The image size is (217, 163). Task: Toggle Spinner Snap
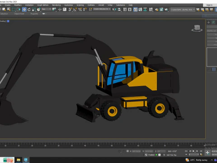tap(85, 10)
